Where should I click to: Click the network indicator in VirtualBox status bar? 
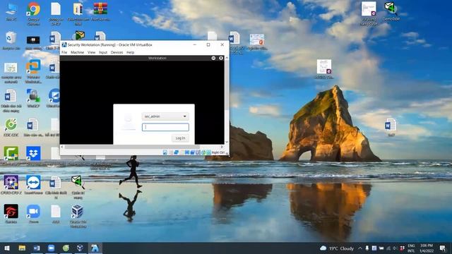(176, 152)
